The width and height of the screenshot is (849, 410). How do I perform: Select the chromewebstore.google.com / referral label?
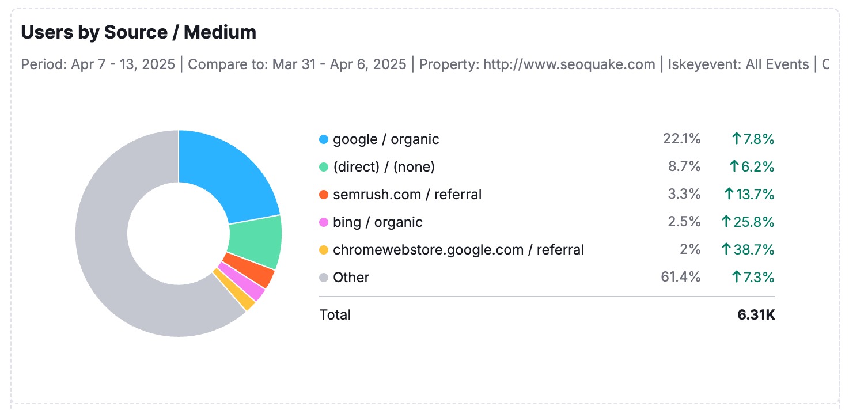pyautogui.click(x=458, y=250)
